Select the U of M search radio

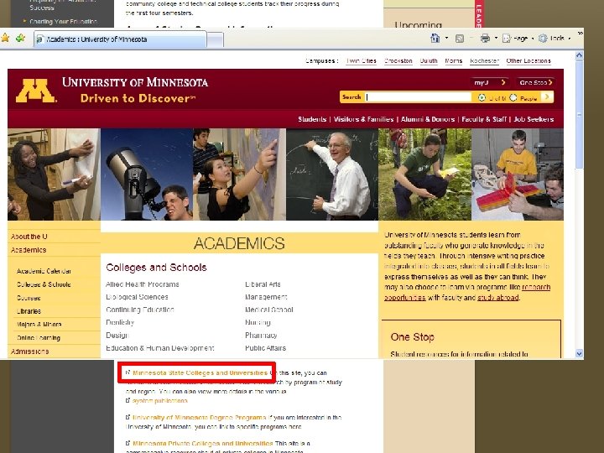482,97
